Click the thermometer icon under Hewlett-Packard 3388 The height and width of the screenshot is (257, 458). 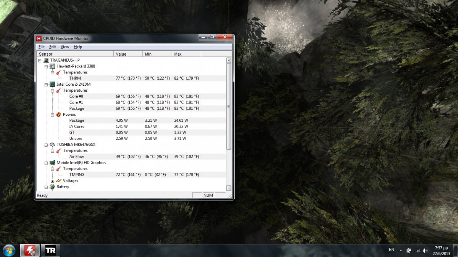click(58, 72)
